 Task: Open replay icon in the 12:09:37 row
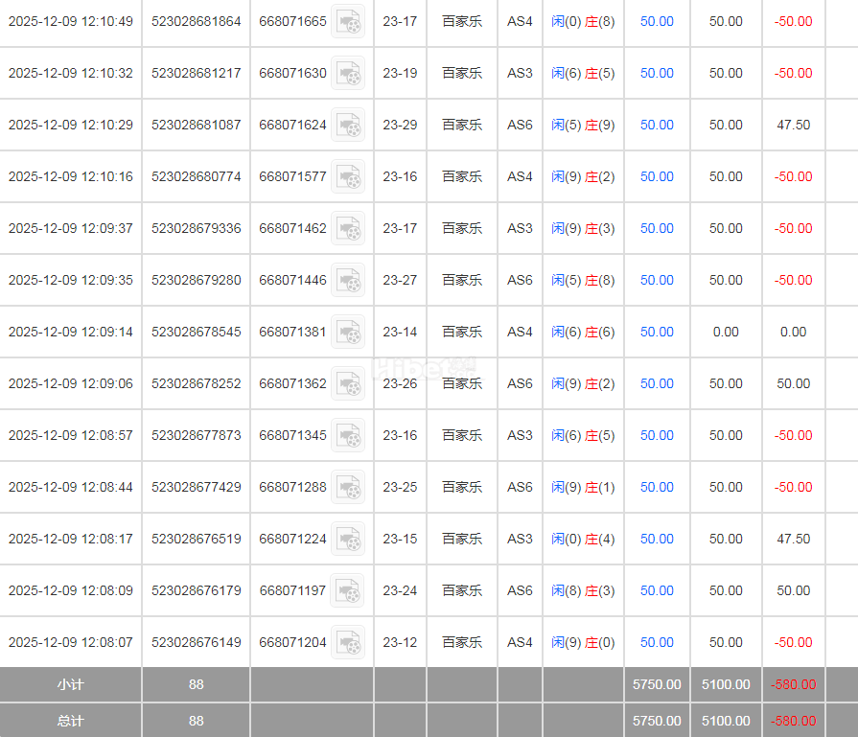348,228
